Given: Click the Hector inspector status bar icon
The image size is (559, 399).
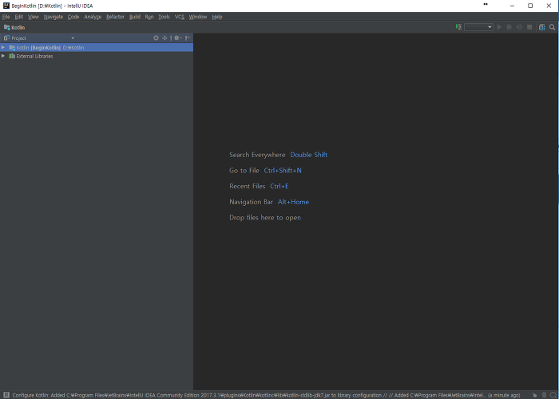Looking at the screenshot, I should click(544, 395).
